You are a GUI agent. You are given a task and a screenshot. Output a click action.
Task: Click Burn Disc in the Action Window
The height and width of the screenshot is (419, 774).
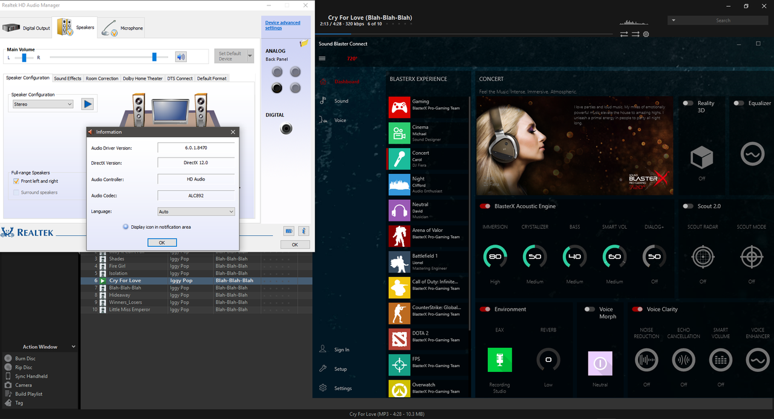coord(24,359)
